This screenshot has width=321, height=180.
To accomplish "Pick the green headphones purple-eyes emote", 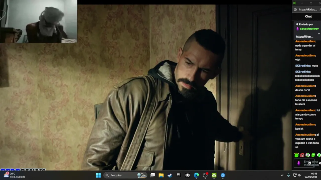I will tap(308, 155).
